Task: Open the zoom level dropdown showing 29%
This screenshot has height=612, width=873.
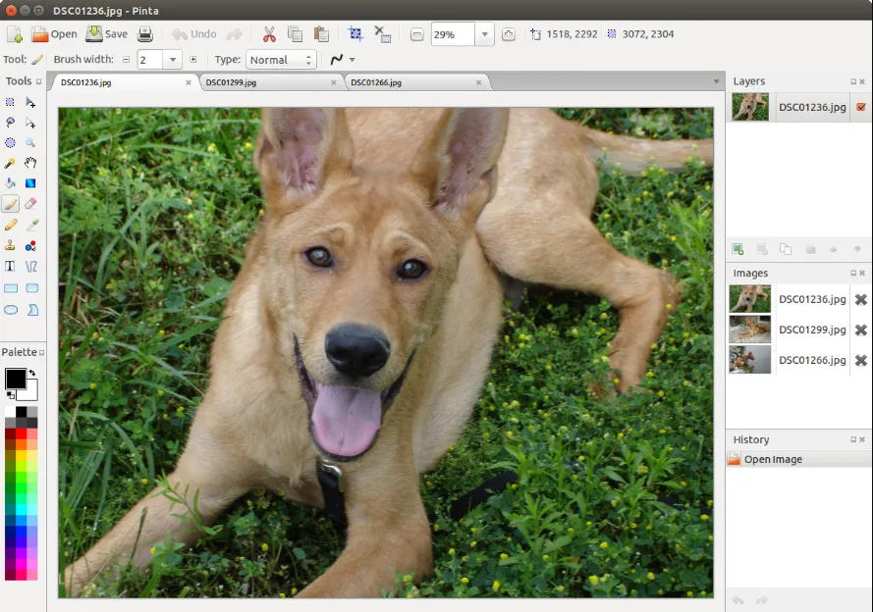Action: [x=485, y=33]
